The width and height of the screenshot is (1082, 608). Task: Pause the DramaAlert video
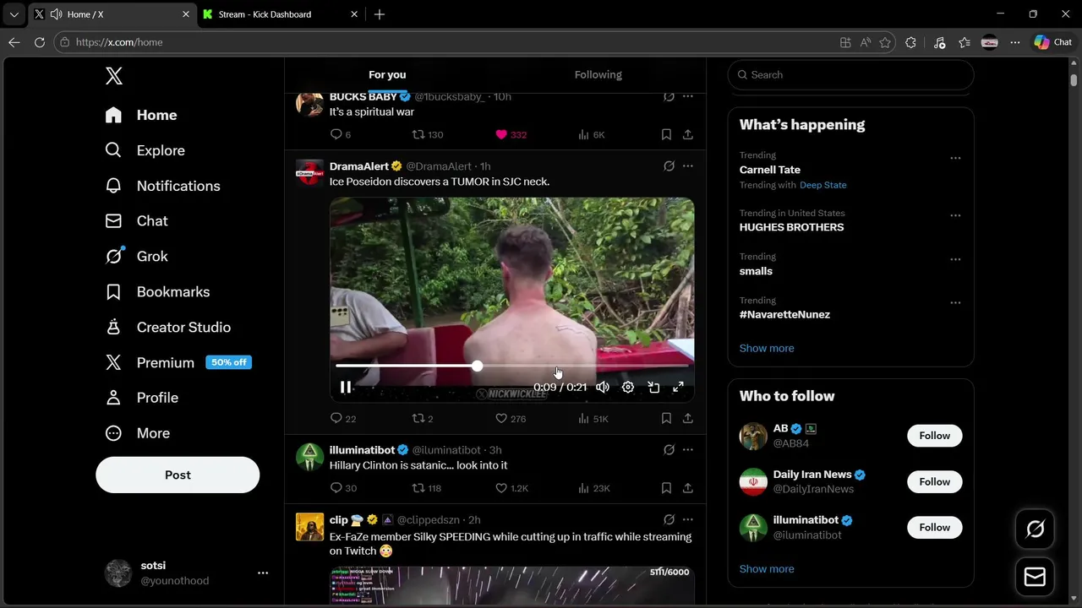point(346,387)
